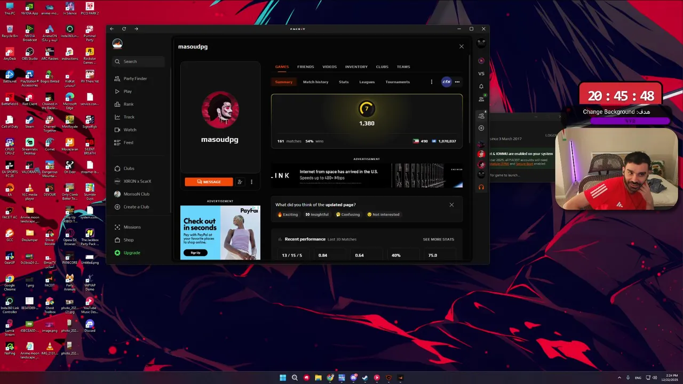Click the add friend icon beside Message

(240, 182)
